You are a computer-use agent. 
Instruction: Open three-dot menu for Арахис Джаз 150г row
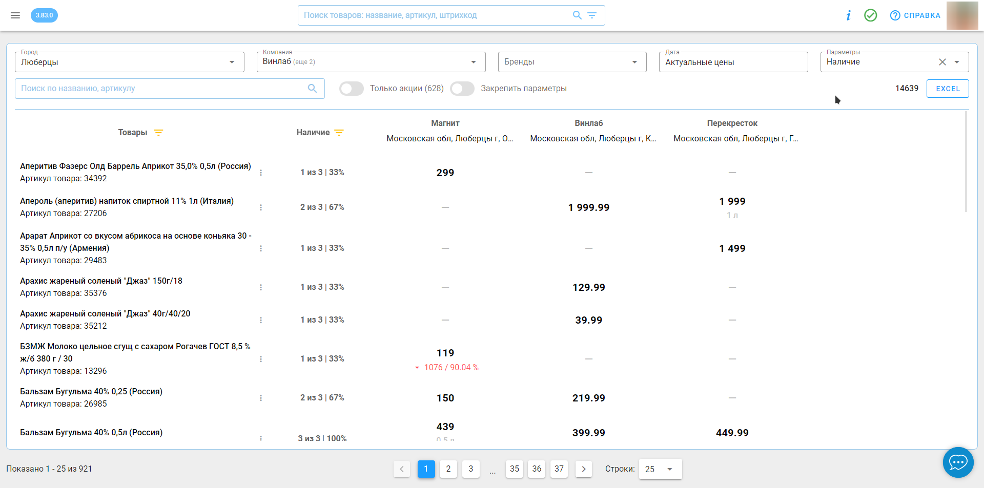coord(261,287)
